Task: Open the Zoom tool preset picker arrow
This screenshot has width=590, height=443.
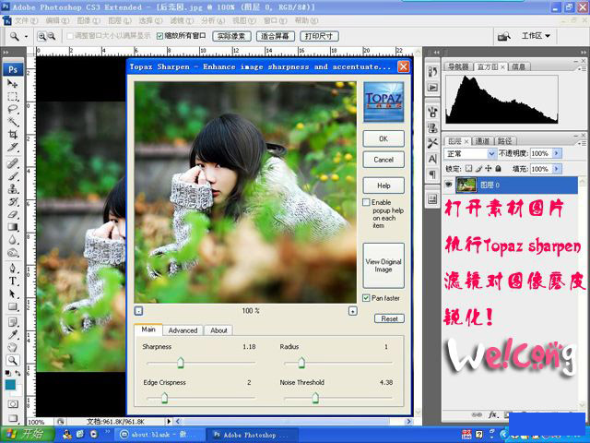Action: 27,37
